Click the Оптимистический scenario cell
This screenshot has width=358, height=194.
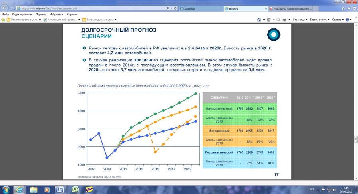(219, 109)
